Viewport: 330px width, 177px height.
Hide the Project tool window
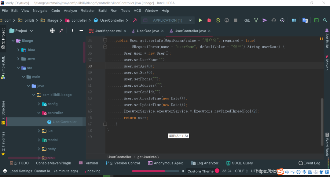coord(81,31)
